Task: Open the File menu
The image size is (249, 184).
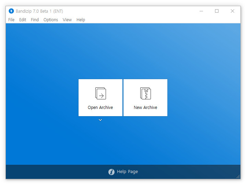Action: click(x=11, y=20)
